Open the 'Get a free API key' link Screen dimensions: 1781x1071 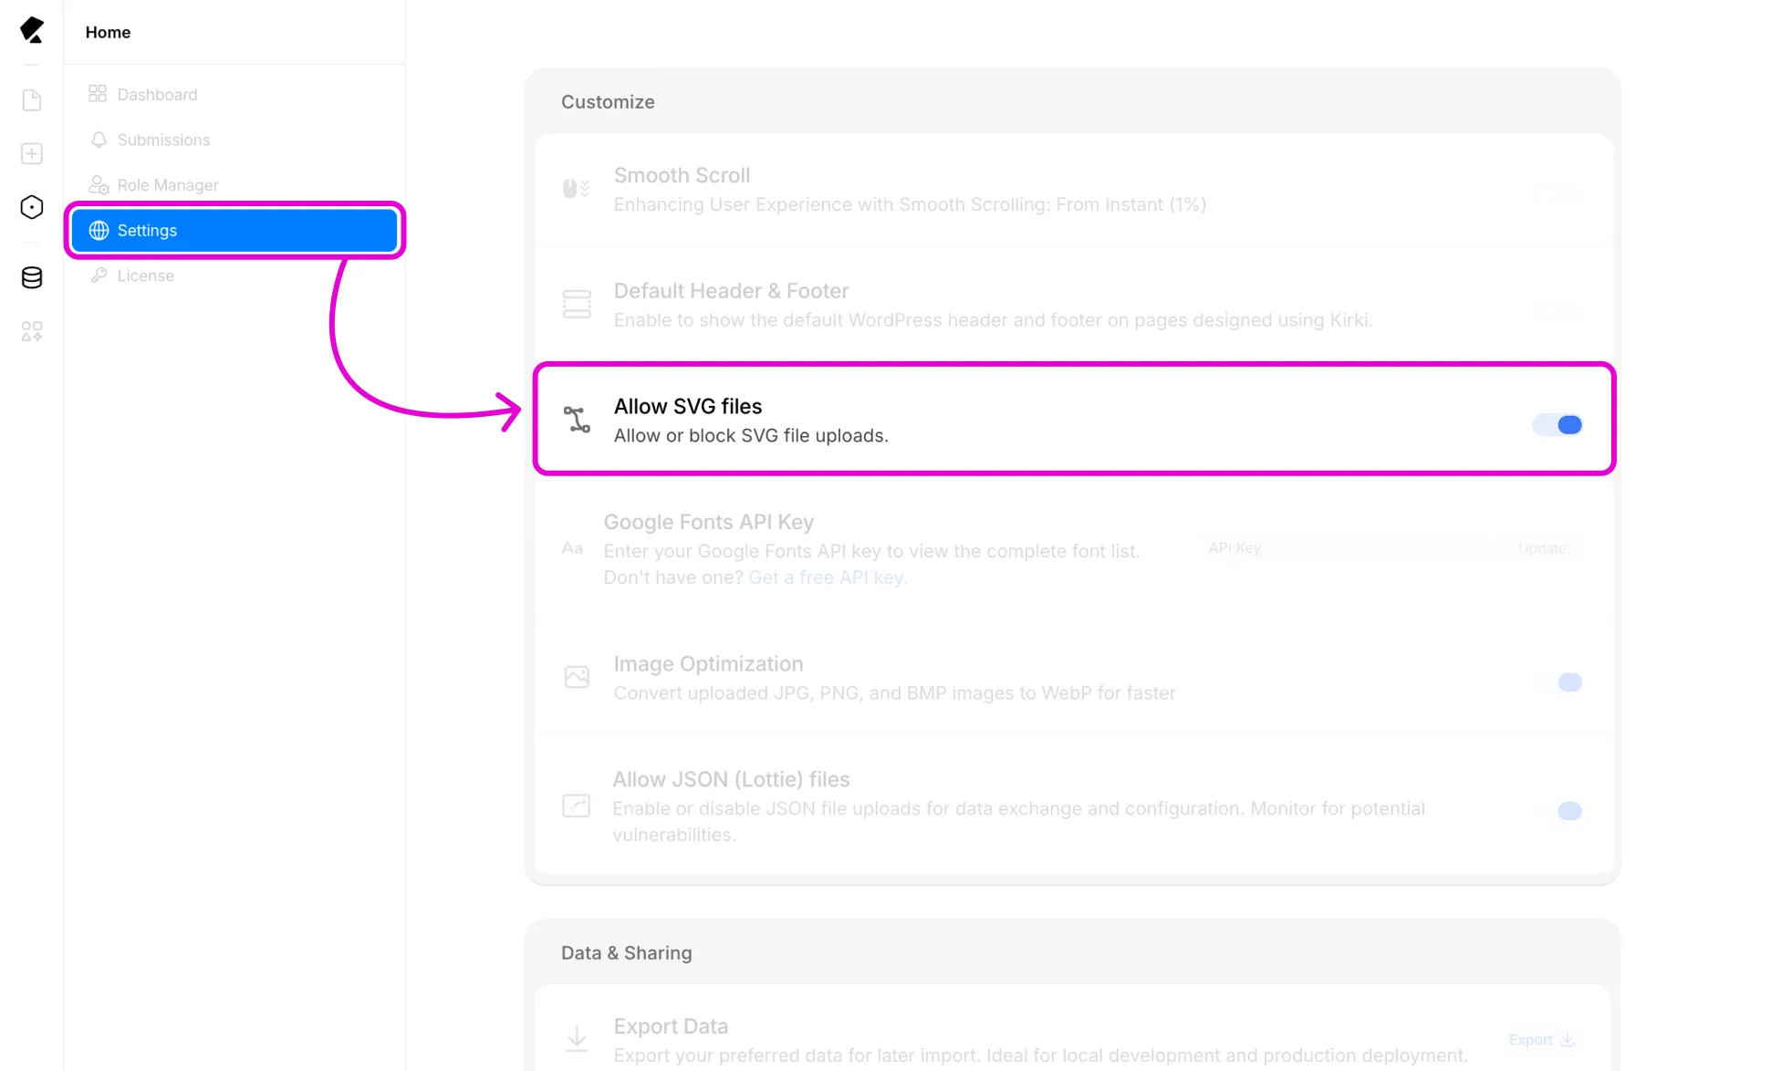pyautogui.click(x=828, y=577)
